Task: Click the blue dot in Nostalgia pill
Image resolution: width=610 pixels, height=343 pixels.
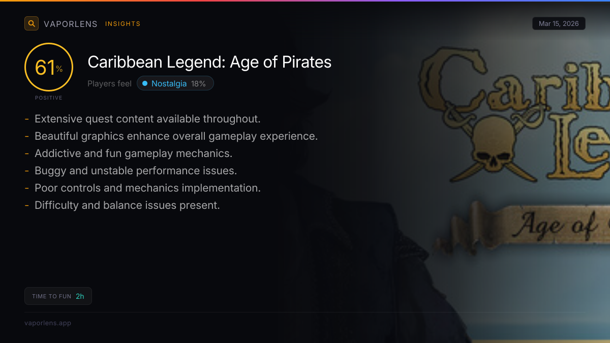Action: pyautogui.click(x=145, y=83)
